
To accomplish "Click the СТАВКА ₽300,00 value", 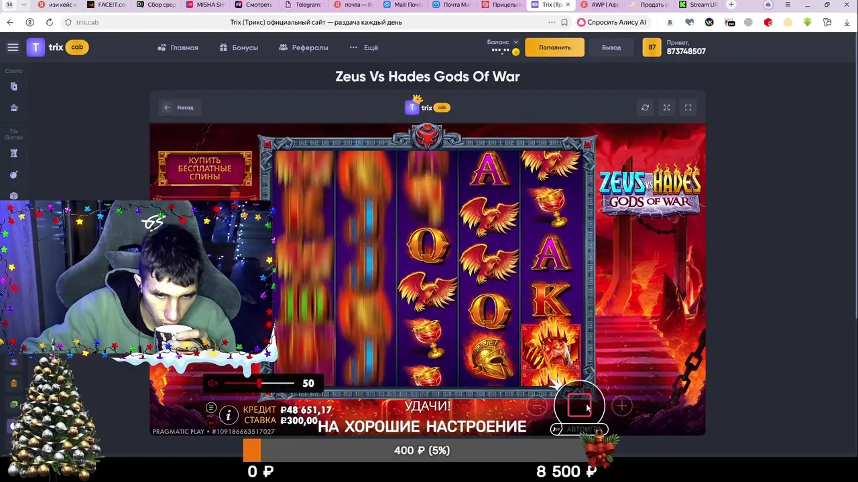I will pos(299,420).
